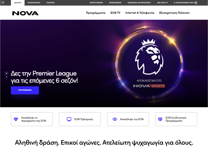Click the user account profile icon
Image resolution: width=208 pixels, height=152 pixels.
pyautogui.click(x=196, y=3)
